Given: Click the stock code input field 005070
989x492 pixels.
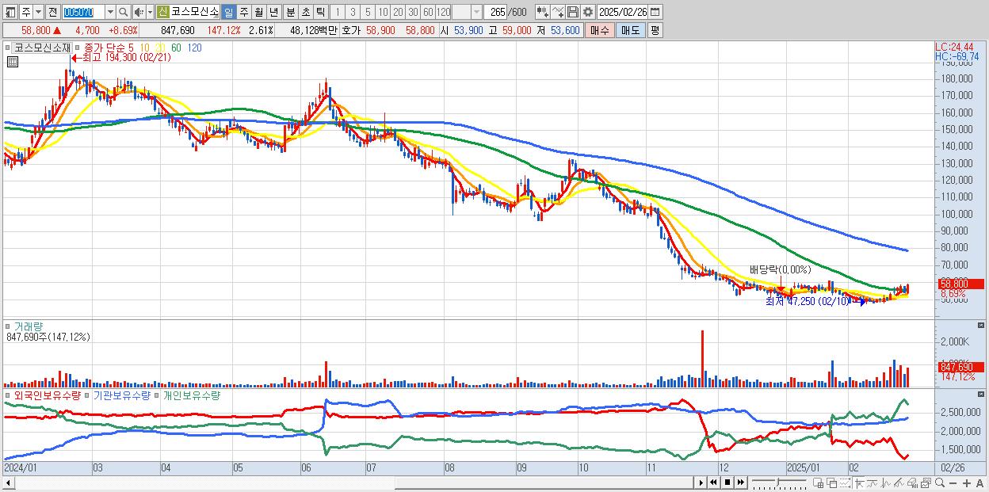Looking at the screenshot, I should pos(84,12).
